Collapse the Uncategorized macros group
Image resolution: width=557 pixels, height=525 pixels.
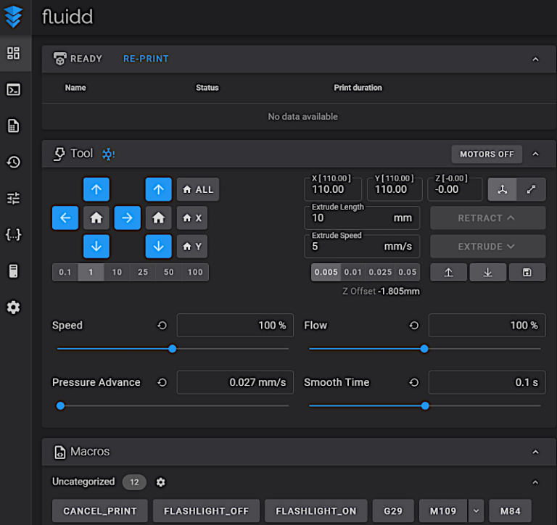[535, 482]
